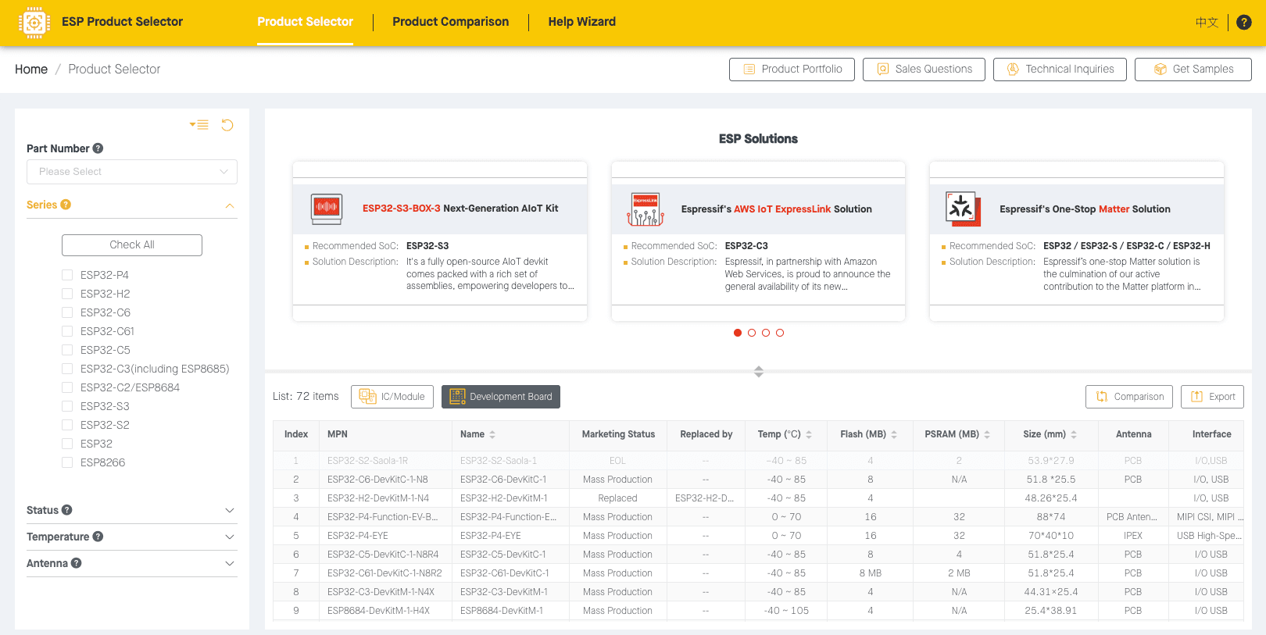The width and height of the screenshot is (1266, 635).
Task: Enable the ESP8266 series filter
Action: click(x=67, y=462)
